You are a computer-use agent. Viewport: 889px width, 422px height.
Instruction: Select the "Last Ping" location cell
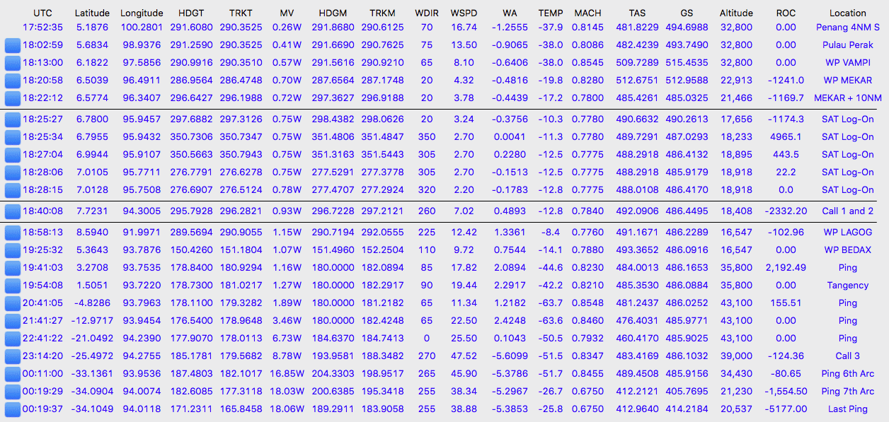coord(848,409)
